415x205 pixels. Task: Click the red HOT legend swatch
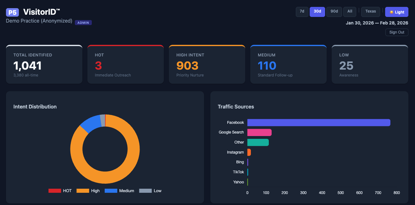tap(54, 191)
